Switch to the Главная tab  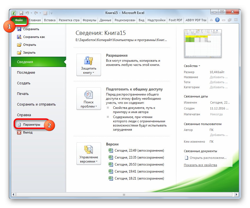pyautogui.click(x=35, y=20)
